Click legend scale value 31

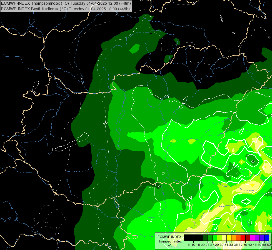(x=226, y=245)
